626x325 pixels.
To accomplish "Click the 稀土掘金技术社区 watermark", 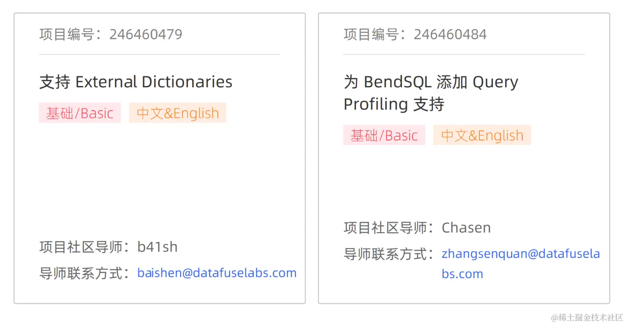I will [586, 317].
